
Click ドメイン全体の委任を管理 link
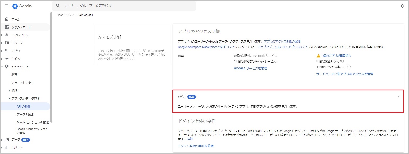tap(196, 146)
